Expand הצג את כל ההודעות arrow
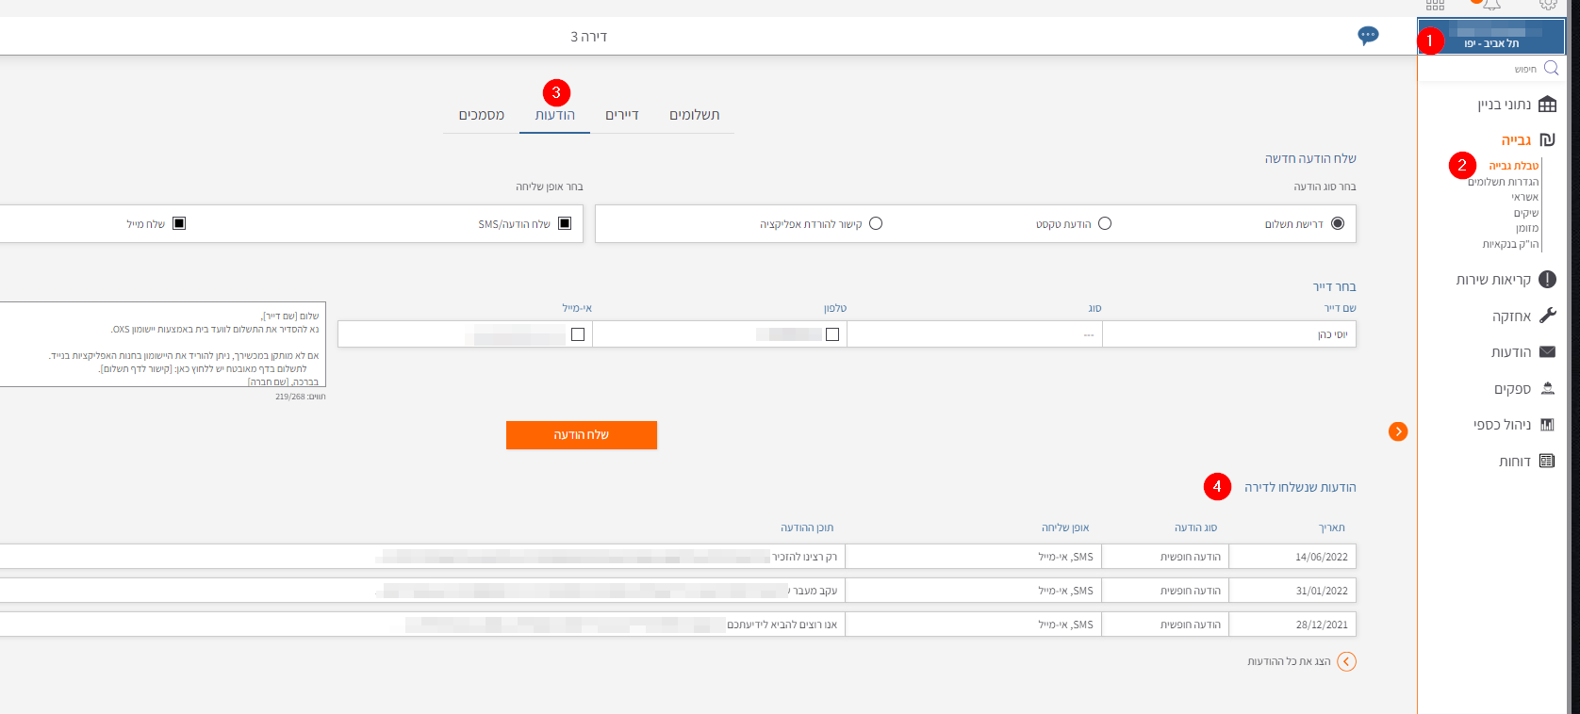 [1346, 661]
